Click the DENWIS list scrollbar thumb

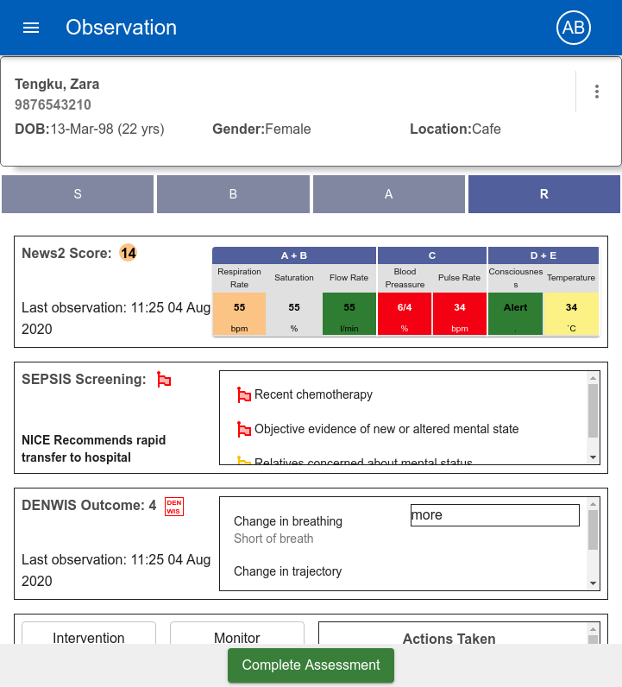[x=593, y=530]
